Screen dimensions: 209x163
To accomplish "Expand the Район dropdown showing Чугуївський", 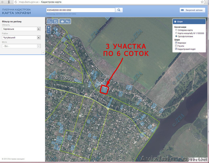I will pos(38,37).
